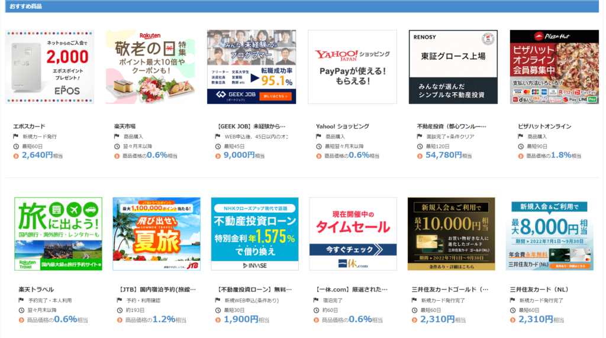Screen dimensions: 606x338
Task: Click the flag icon beside 宿泊完了
Action: pyautogui.click(x=316, y=300)
